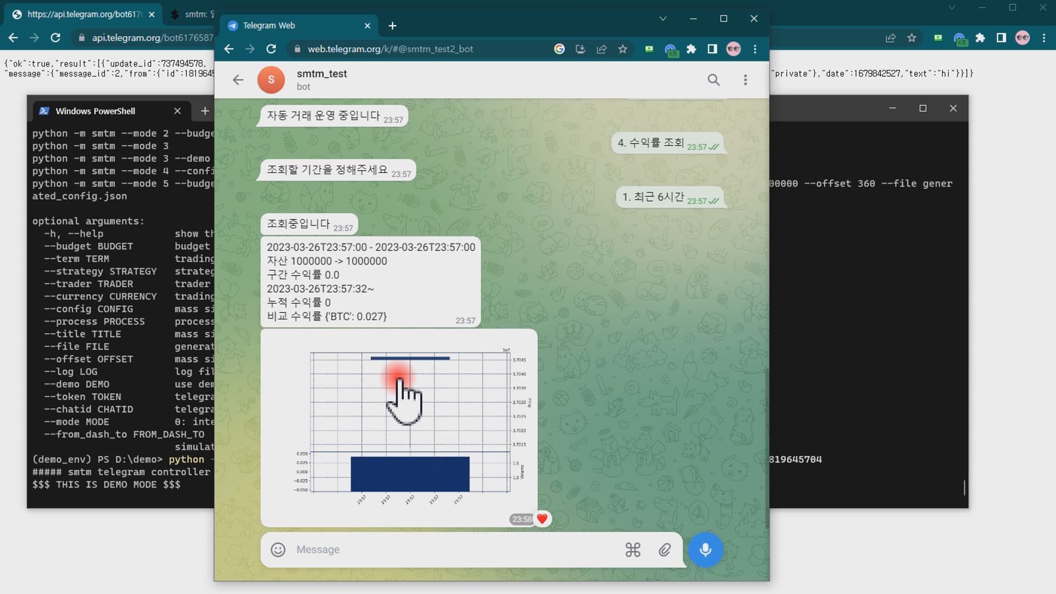Open profile avatar in Telegram window
Image resolution: width=1056 pixels, height=594 pixels.
(x=733, y=49)
